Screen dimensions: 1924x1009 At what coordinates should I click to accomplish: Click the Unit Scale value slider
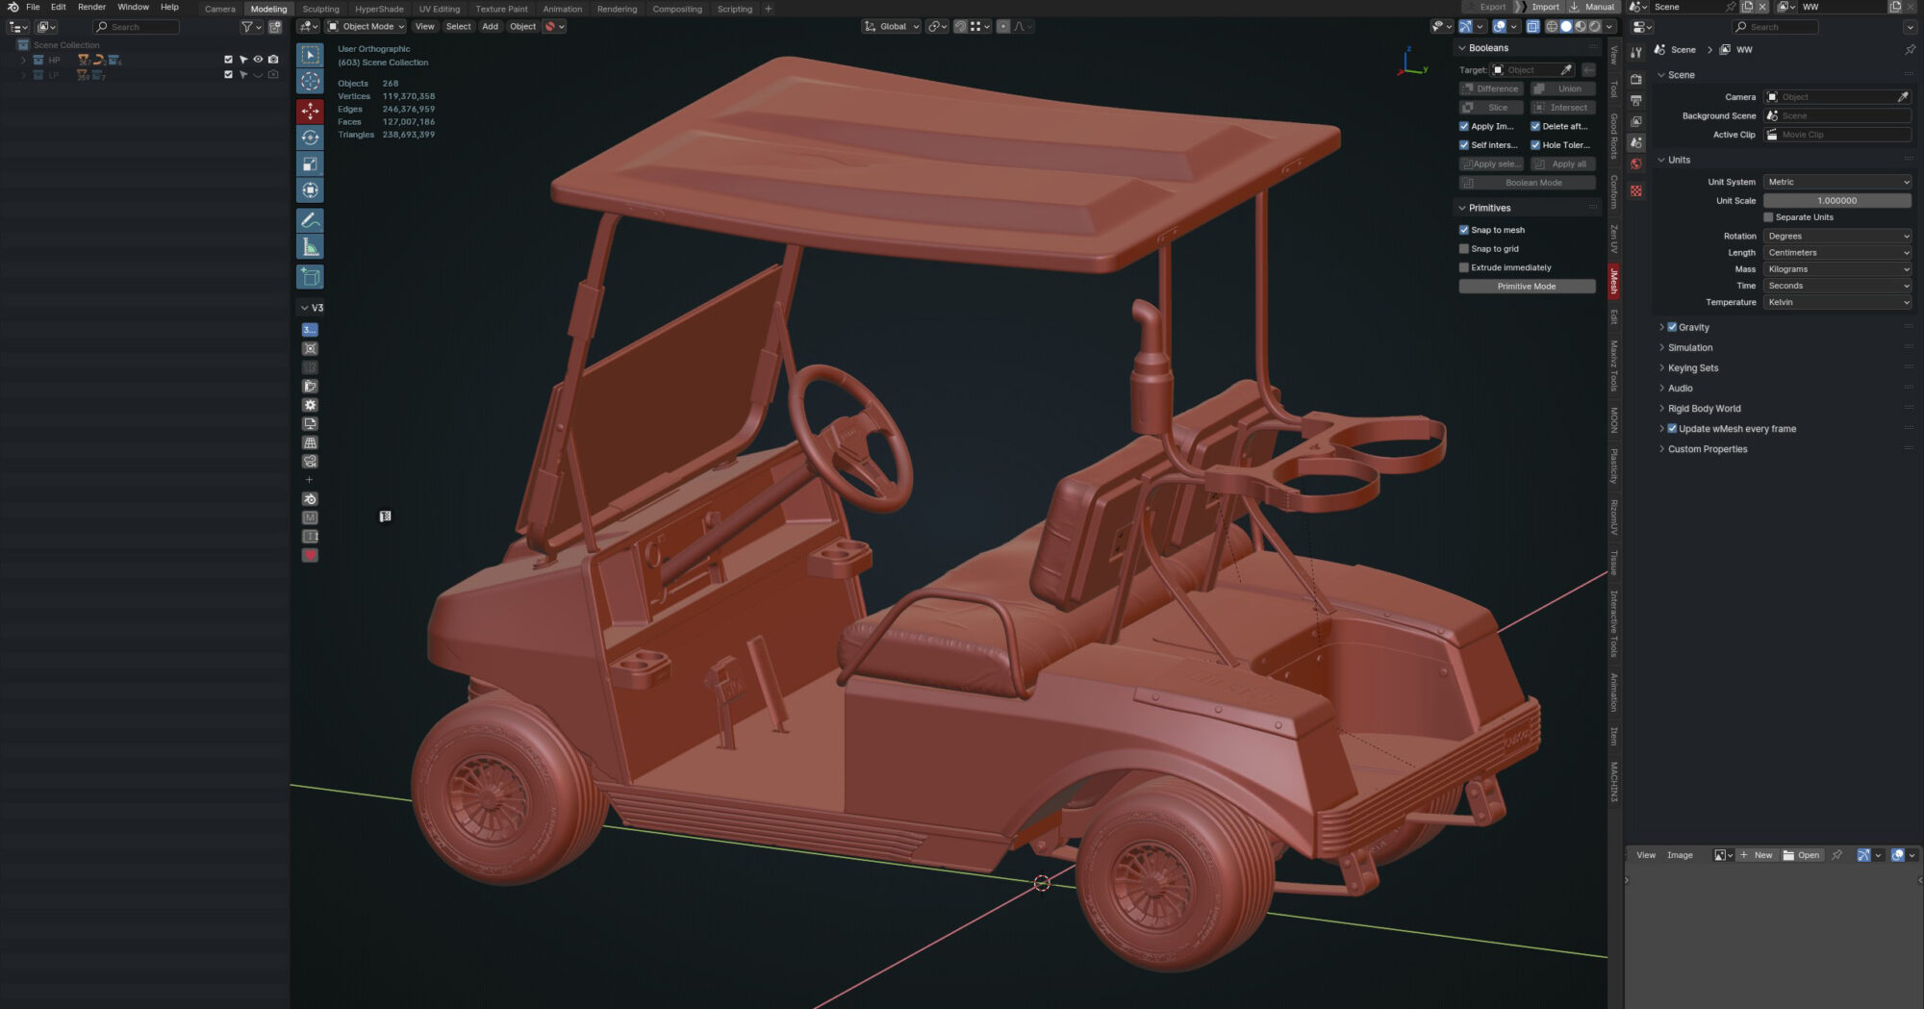click(x=1837, y=200)
